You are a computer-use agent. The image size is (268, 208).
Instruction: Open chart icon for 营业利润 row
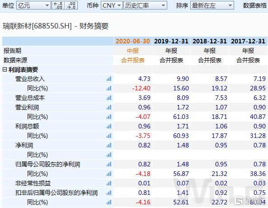tap(109, 108)
